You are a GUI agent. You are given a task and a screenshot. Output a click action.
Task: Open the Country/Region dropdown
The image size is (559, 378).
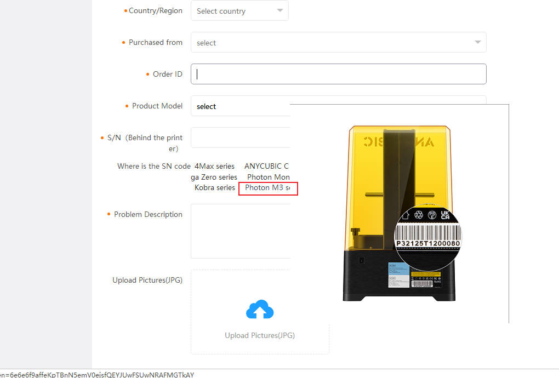(239, 11)
